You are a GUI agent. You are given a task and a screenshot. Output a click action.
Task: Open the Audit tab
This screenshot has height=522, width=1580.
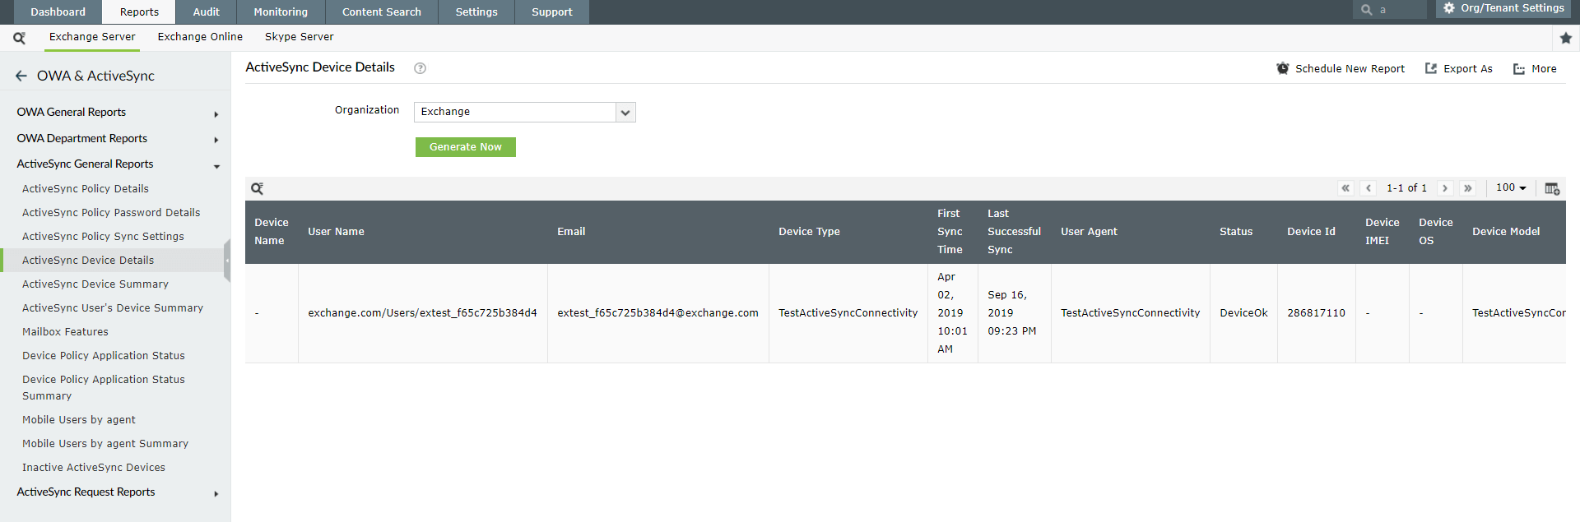[x=206, y=12]
